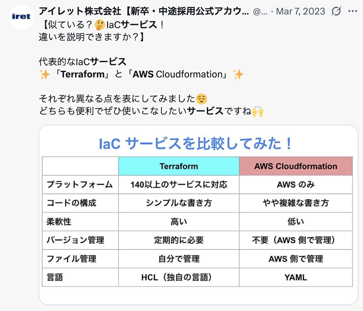363x311 pixels.
Task: Click the cell 'AWS 側で管理' in ファイル管理 row
Action: (x=296, y=259)
